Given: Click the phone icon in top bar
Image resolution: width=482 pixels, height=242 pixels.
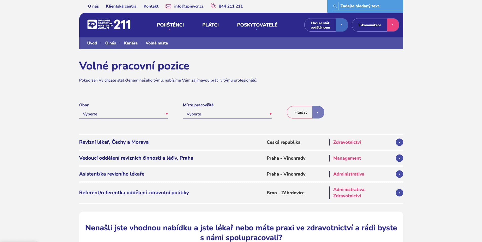Looking at the screenshot, I should (213, 6).
